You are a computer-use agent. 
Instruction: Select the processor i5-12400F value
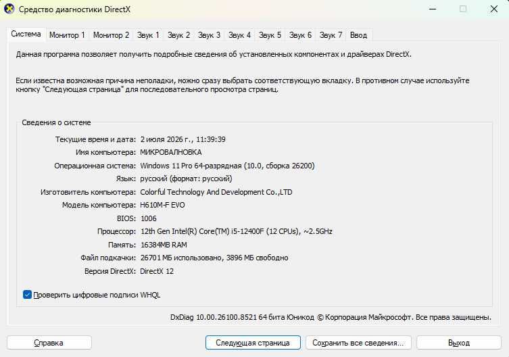point(237,232)
